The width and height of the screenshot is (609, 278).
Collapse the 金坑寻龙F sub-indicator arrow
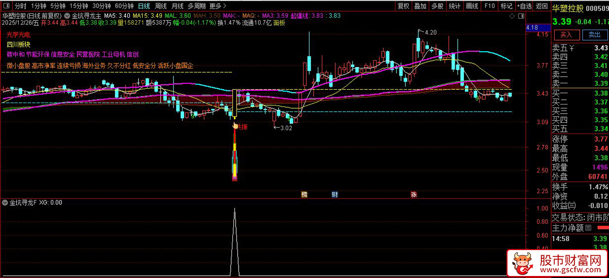pyautogui.click(x=6, y=202)
